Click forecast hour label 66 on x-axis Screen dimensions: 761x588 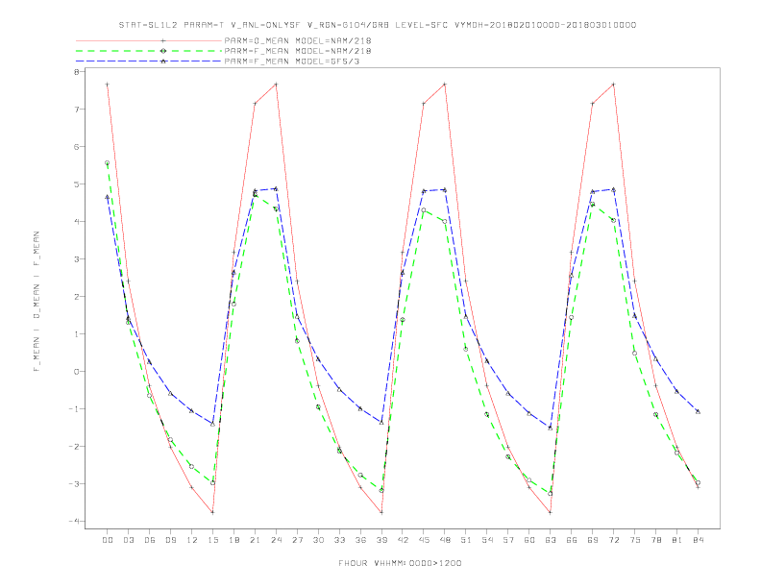572,540
